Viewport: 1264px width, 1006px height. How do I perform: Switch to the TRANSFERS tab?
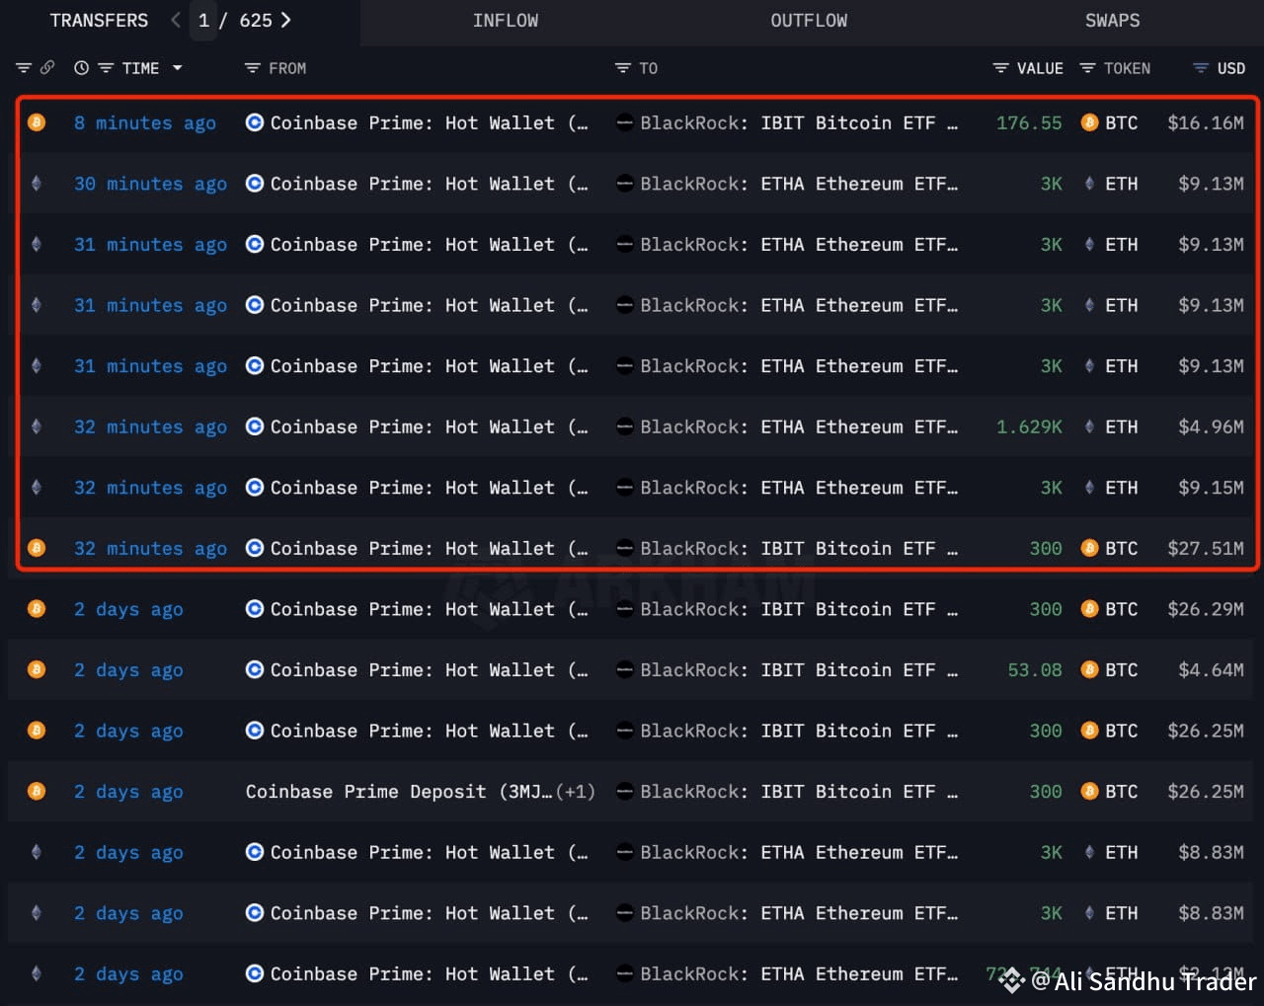(x=99, y=20)
